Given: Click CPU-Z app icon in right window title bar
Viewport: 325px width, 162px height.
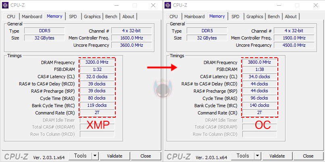Looking at the screenshot, I should click(x=168, y=5).
